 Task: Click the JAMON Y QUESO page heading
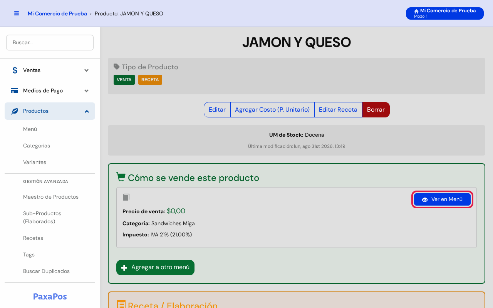coord(297,42)
